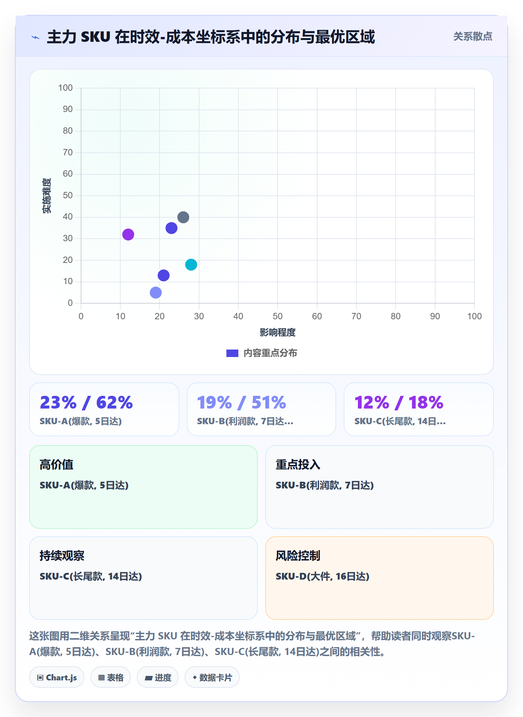Click the lightning bolt icon in header
Screen dimensions: 523x717
[x=35, y=37]
